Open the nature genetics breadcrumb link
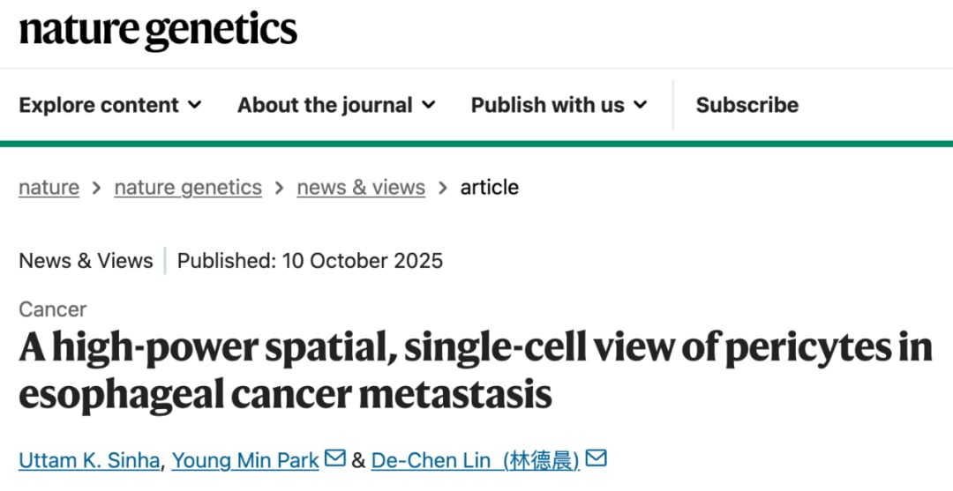953x491 pixels. (x=188, y=188)
